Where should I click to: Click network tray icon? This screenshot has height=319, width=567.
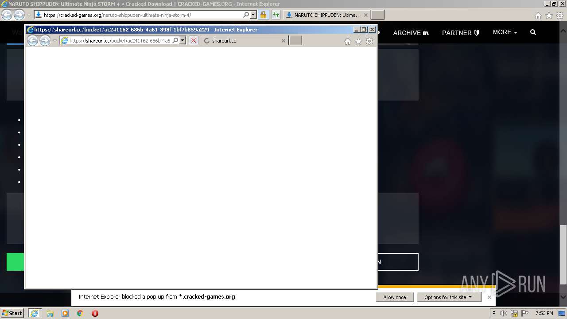tap(515, 313)
